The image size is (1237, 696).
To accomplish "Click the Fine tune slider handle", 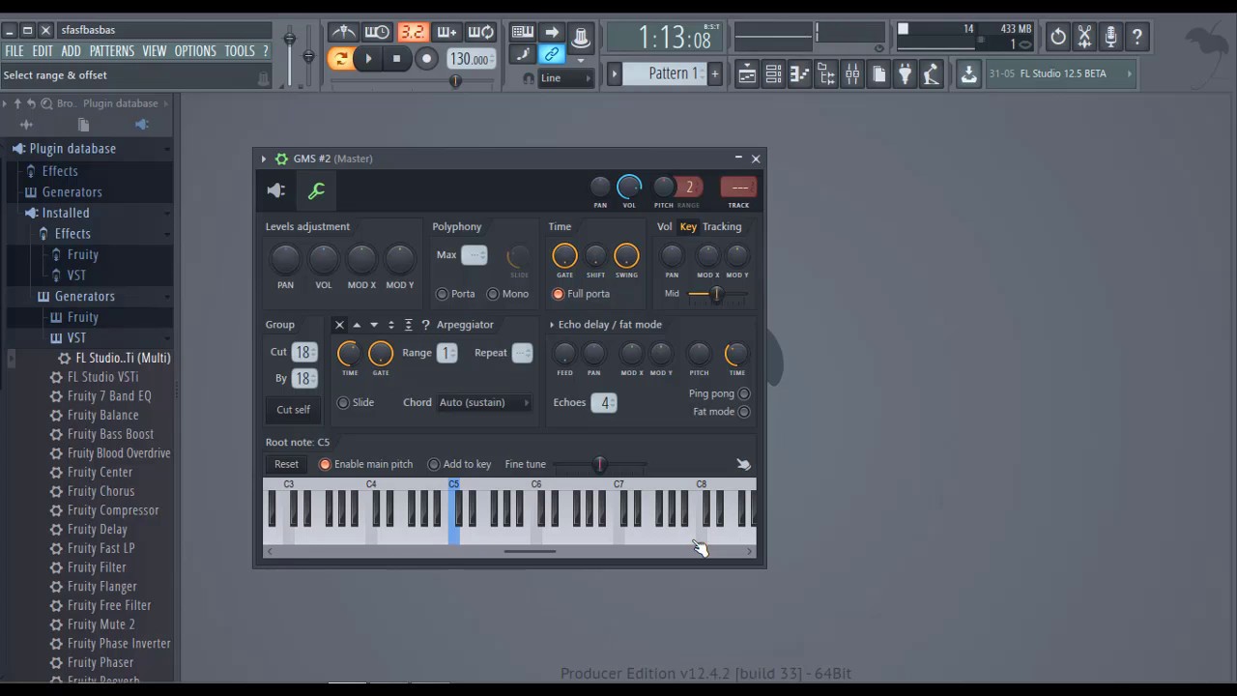I will pyautogui.click(x=599, y=464).
